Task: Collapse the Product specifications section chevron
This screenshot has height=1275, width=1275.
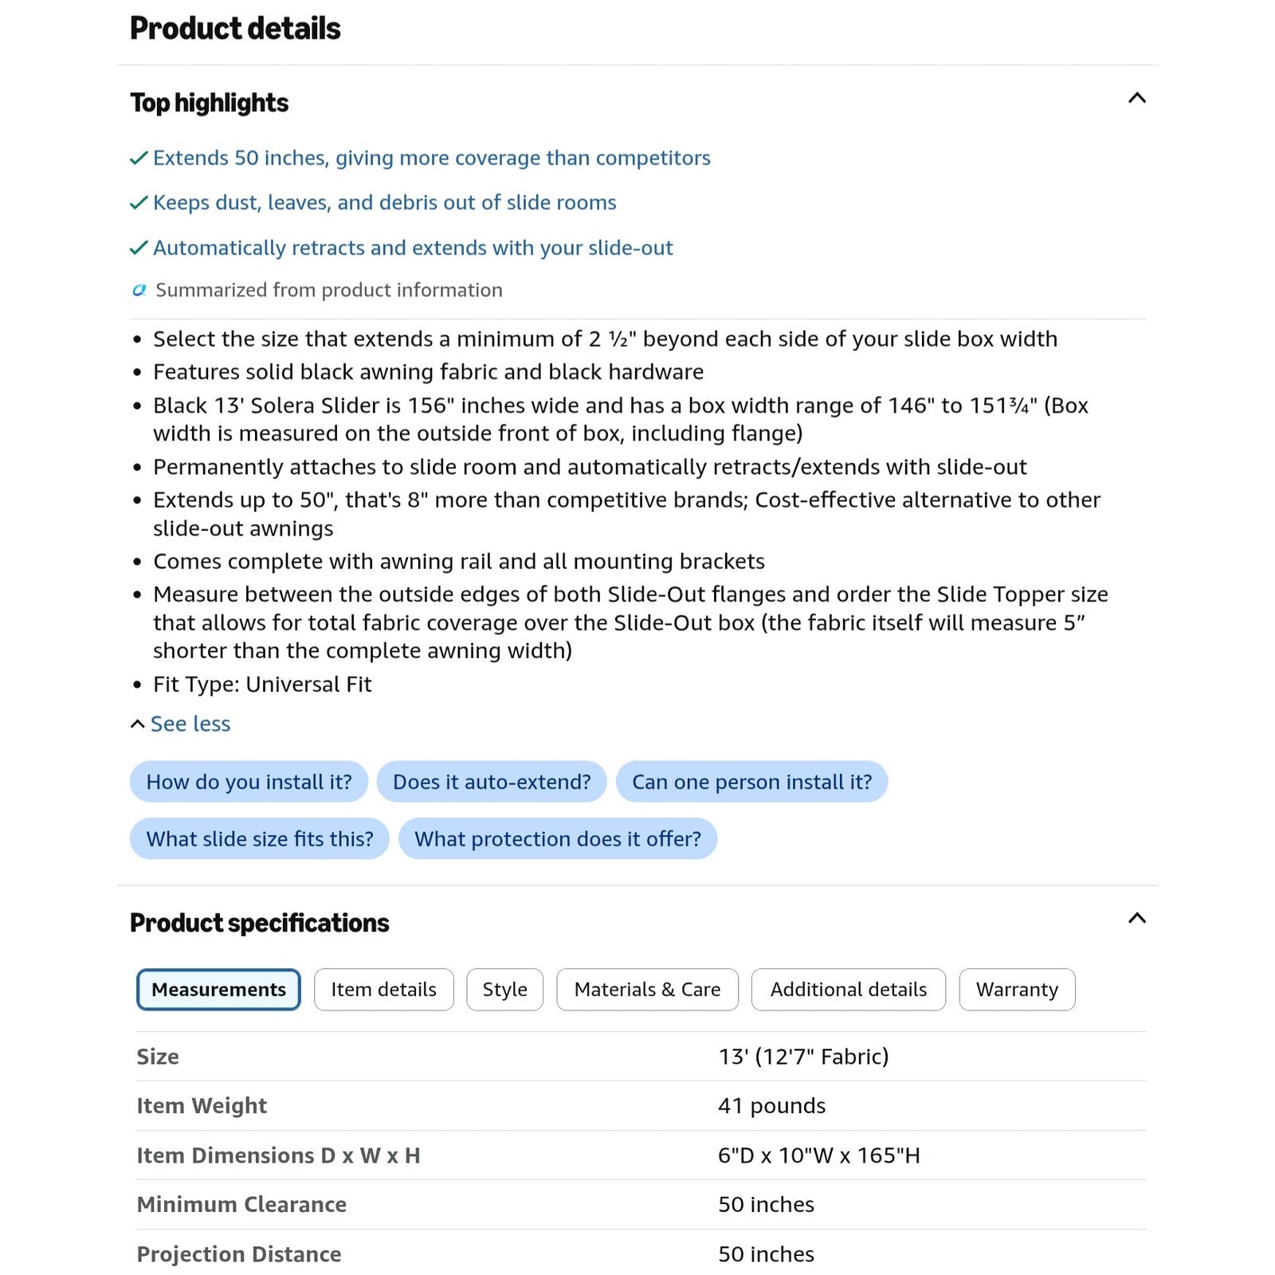Action: 1136,918
